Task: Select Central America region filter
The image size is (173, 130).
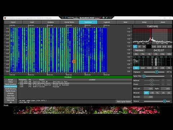Action: 10,87
